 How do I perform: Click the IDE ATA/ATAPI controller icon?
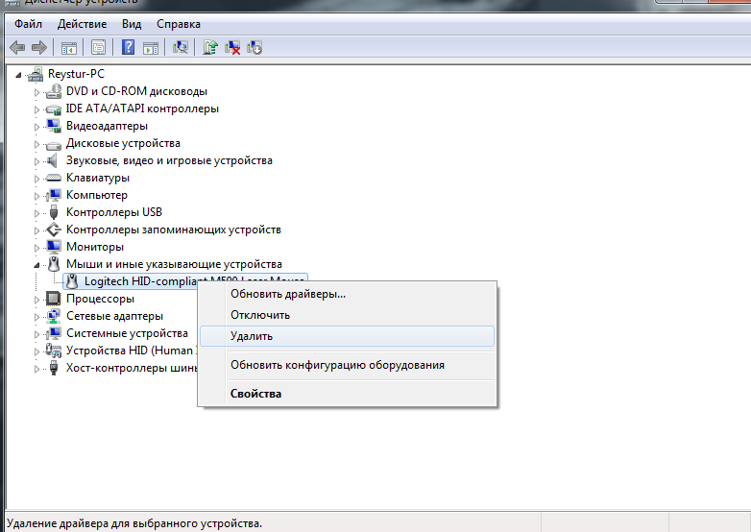(54, 109)
